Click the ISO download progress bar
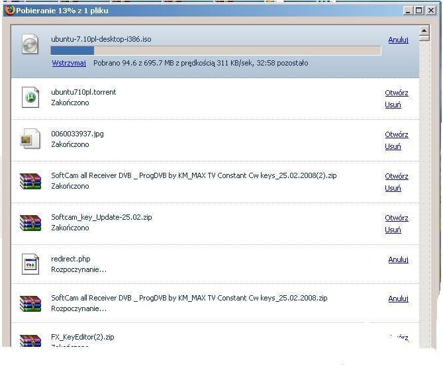Screen dimensions: 443x368 pyautogui.click(x=216, y=51)
